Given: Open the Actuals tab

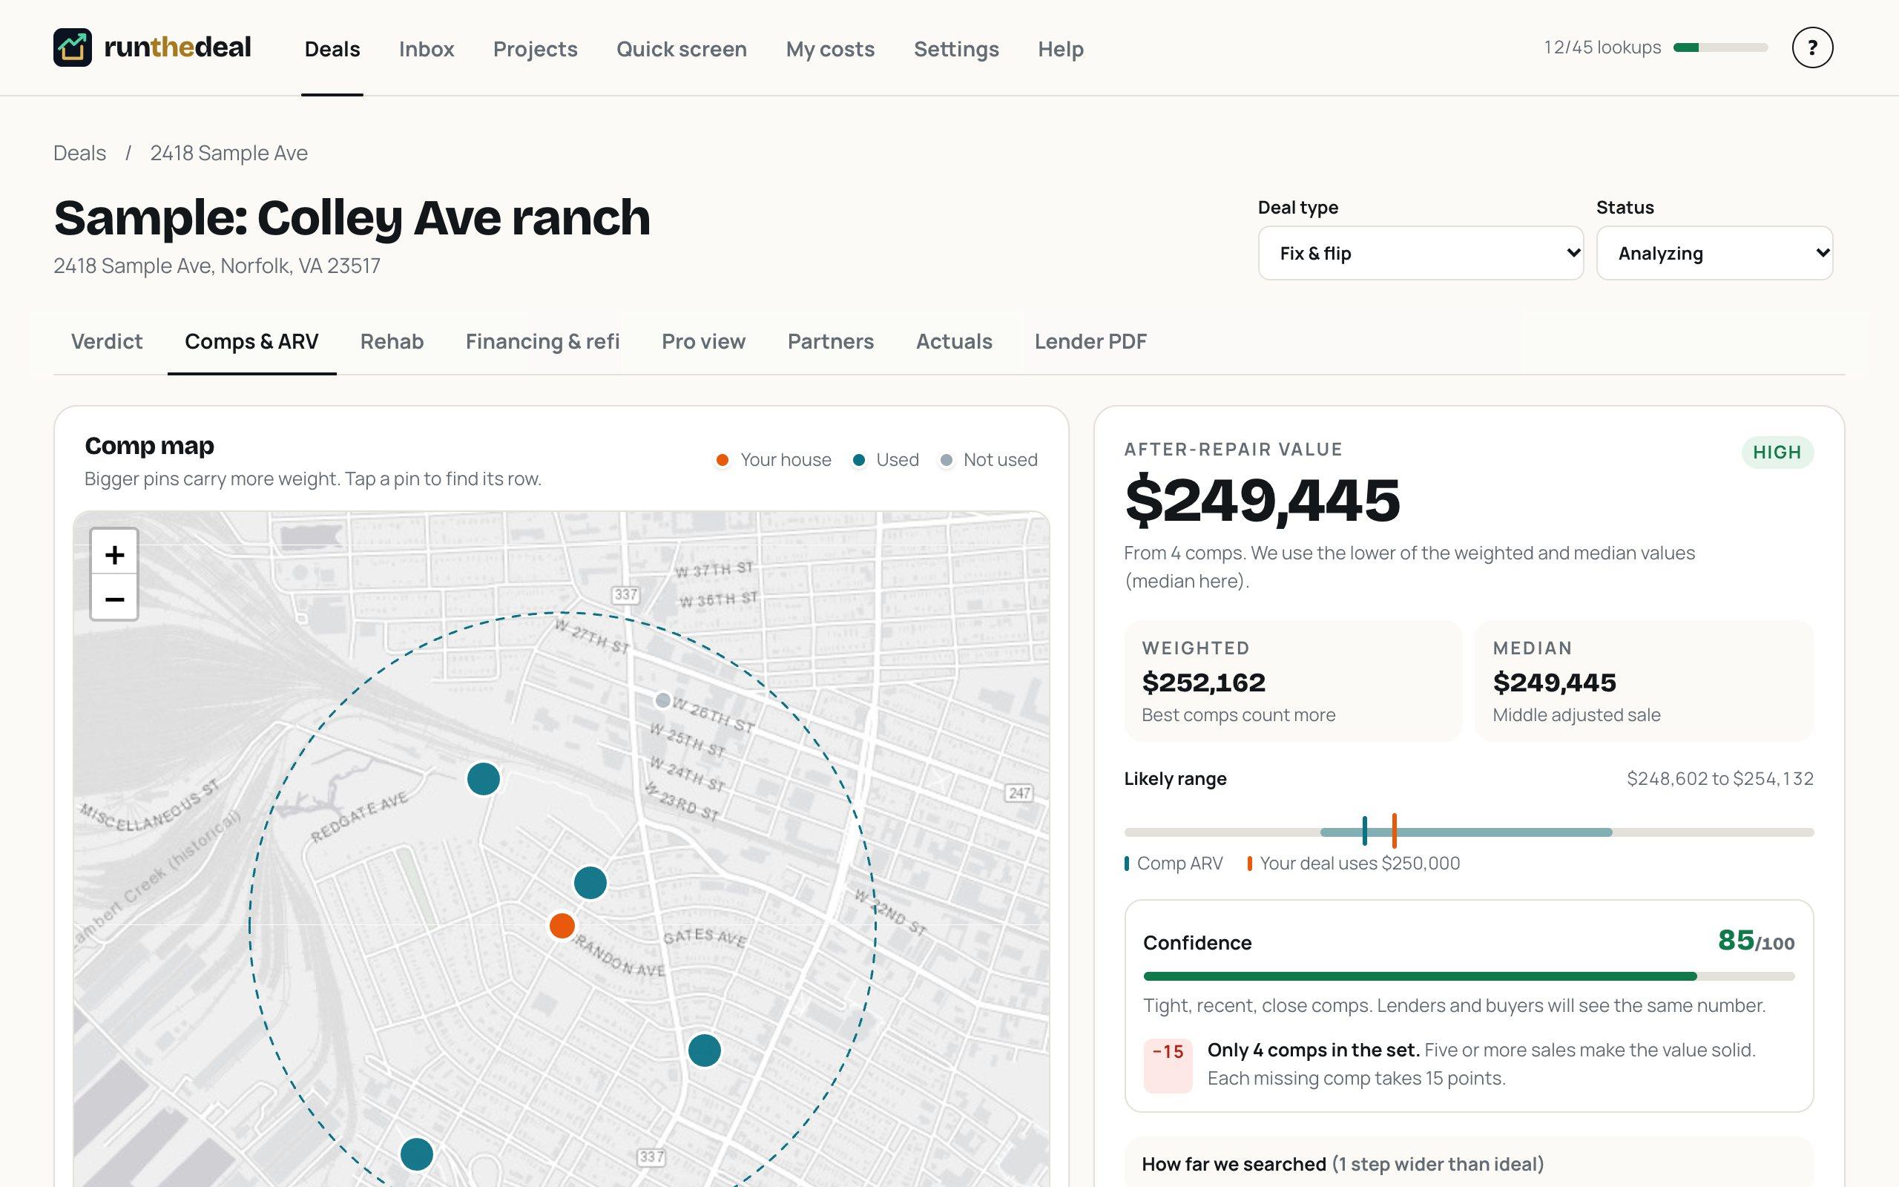Looking at the screenshot, I should pos(954,341).
